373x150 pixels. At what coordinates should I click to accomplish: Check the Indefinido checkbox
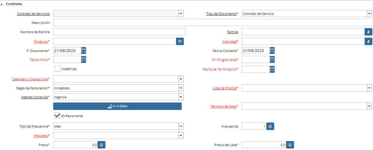click(x=57, y=69)
